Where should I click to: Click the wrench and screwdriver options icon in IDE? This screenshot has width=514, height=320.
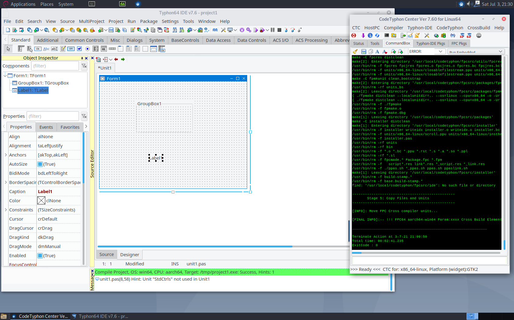[223, 30]
